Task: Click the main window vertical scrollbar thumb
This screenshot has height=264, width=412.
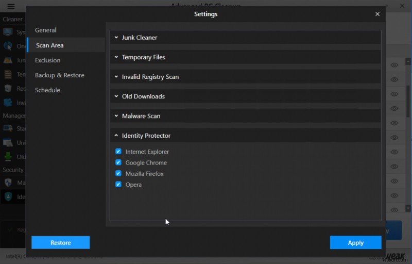Action: click(408, 101)
